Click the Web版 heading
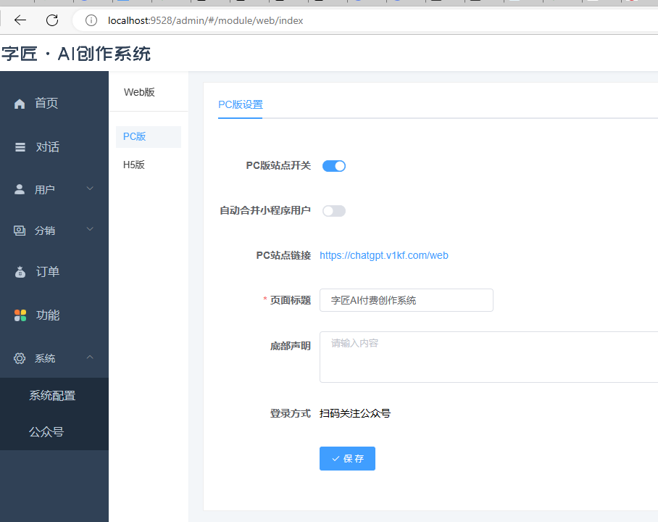Screen dimensions: 658x522 tap(139, 92)
